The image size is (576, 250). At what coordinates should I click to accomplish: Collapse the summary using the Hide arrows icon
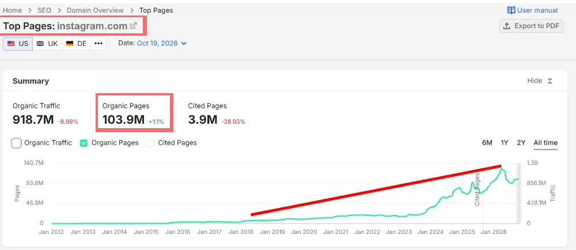point(550,81)
